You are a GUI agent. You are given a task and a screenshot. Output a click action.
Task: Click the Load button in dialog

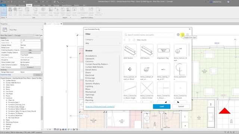coord(162,106)
